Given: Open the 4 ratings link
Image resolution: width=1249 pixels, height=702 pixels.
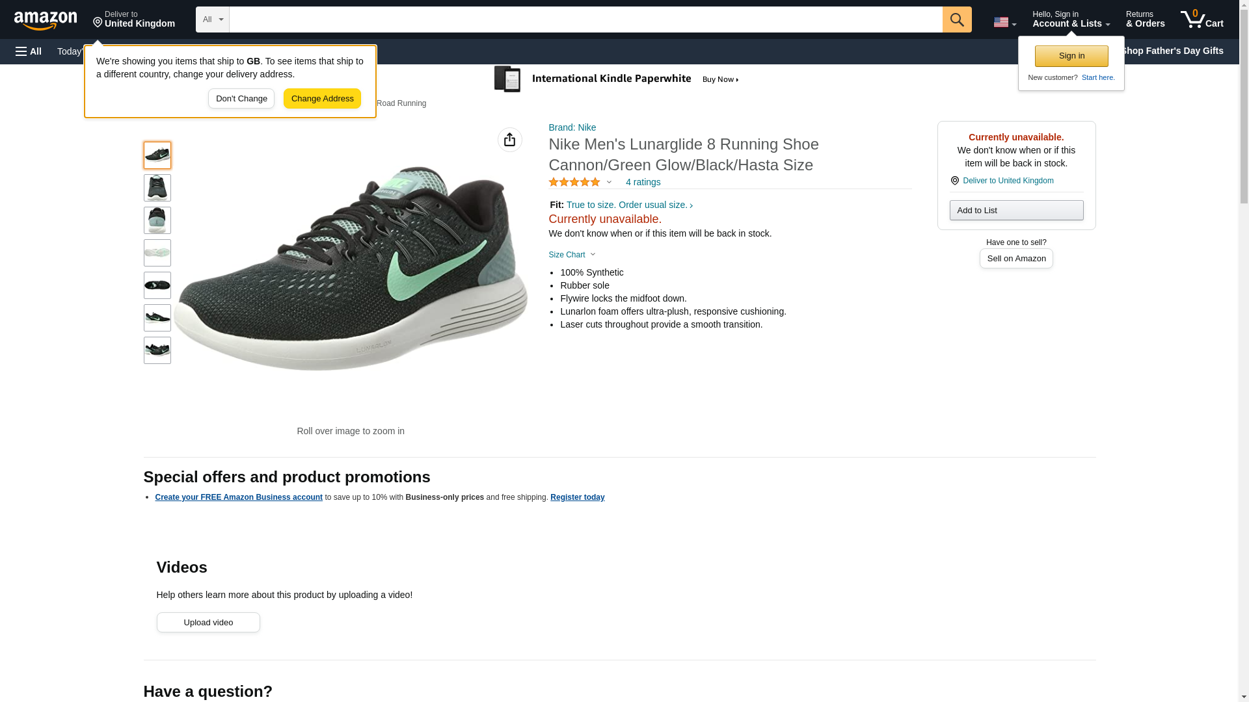Looking at the screenshot, I should pos(643,183).
